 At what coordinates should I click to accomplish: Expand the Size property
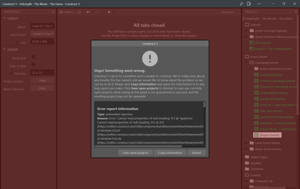[17, 43]
